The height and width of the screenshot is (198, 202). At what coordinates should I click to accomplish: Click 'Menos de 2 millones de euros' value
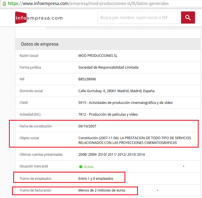pyautogui.click(x=102, y=190)
